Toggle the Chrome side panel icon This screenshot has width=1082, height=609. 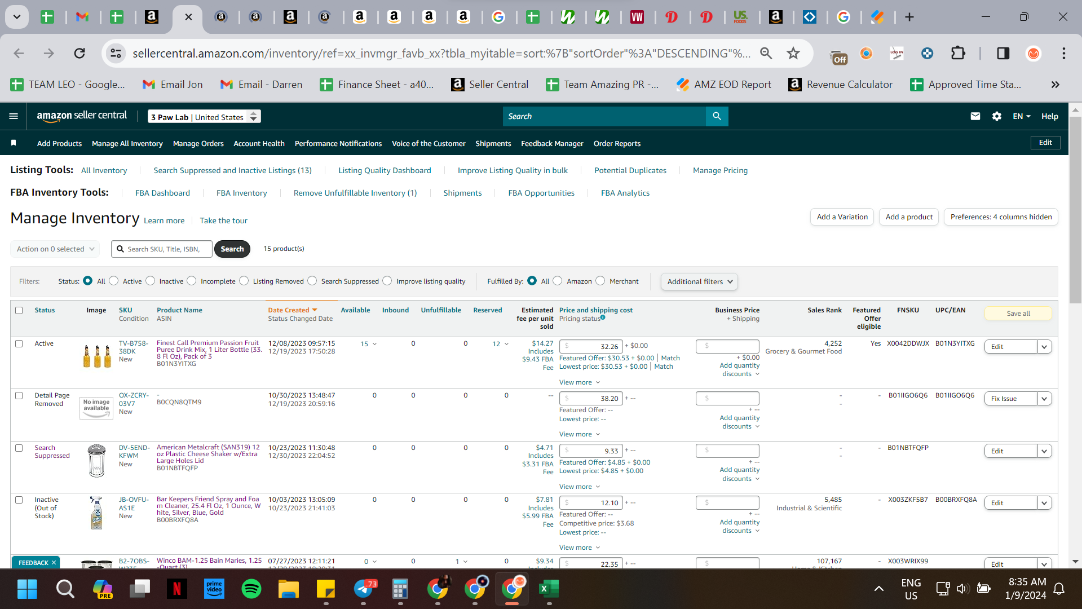1003,53
